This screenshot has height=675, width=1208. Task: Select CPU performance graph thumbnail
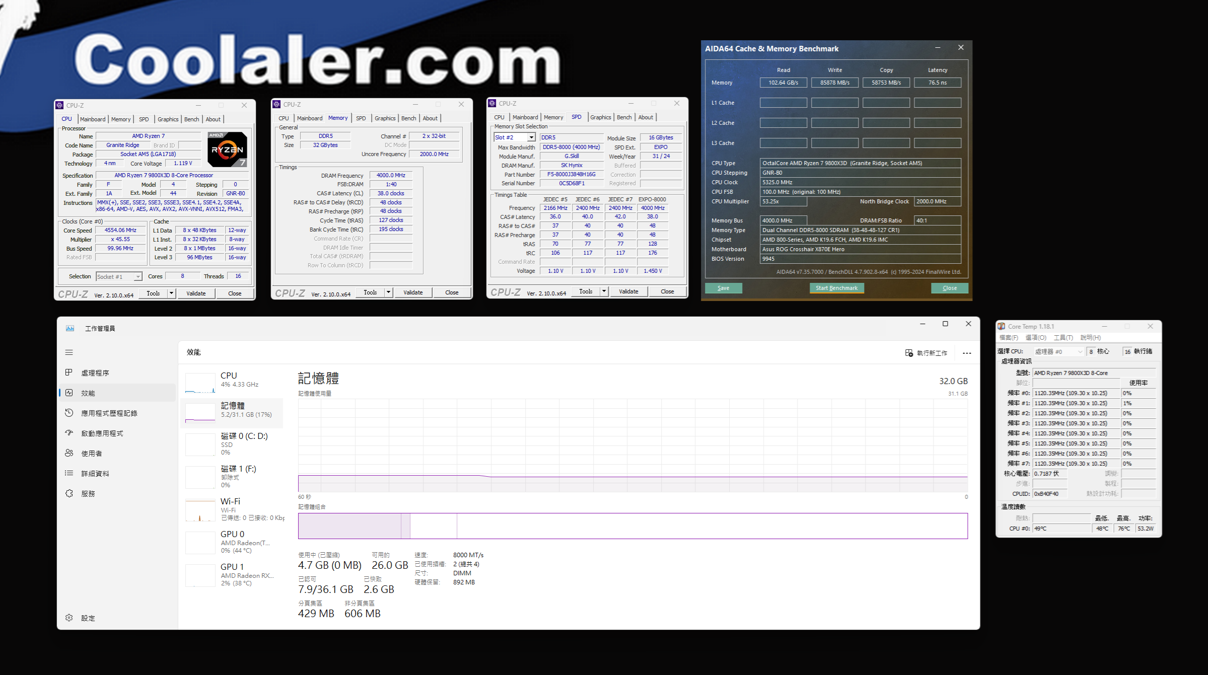click(x=200, y=383)
